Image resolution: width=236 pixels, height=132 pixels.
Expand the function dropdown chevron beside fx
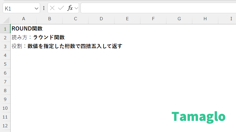76,8
